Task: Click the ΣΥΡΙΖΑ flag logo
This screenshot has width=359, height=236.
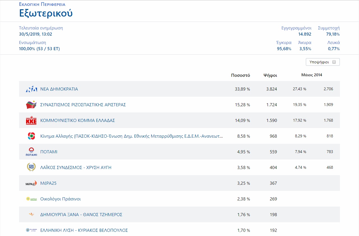Action: click(31, 105)
